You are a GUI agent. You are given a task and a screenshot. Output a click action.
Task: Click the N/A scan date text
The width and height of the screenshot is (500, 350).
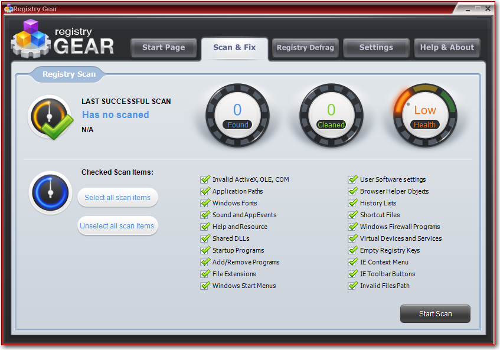point(87,130)
